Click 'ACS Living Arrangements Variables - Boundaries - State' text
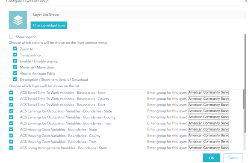 63,148
